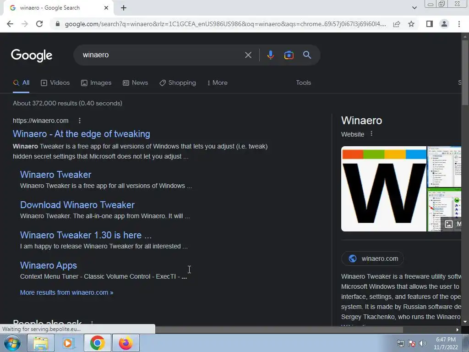Open three-dot menu next to https://winaero.com
The height and width of the screenshot is (352, 469).
pos(80,121)
